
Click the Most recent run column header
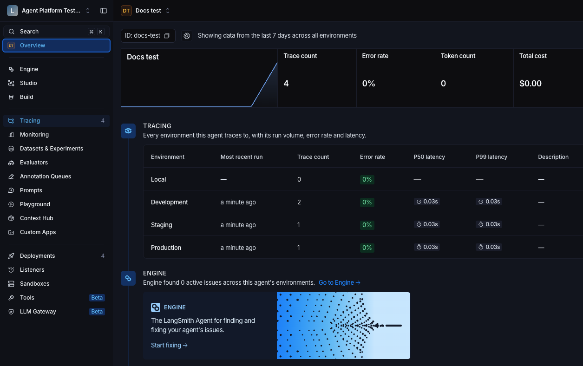[x=242, y=157]
